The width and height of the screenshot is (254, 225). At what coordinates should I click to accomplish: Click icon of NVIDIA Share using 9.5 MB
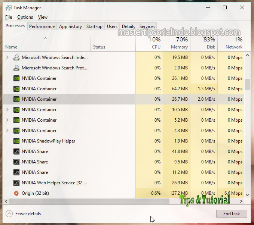(x=16, y=162)
